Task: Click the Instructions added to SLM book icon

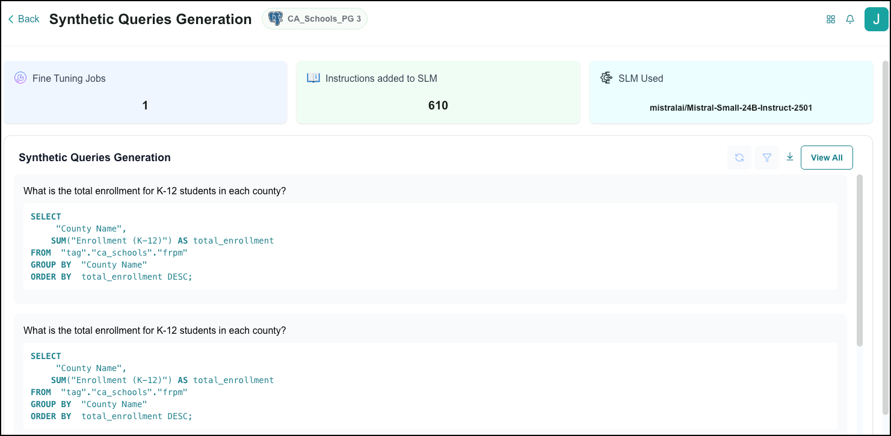Action: point(313,78)
